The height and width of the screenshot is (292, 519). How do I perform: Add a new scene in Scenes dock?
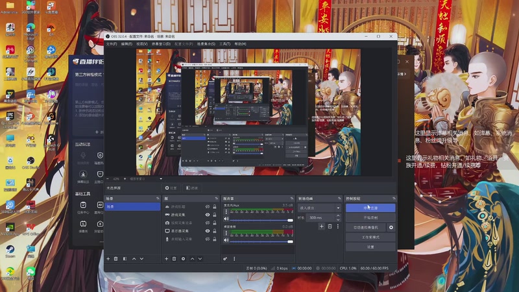coord(108,258)
